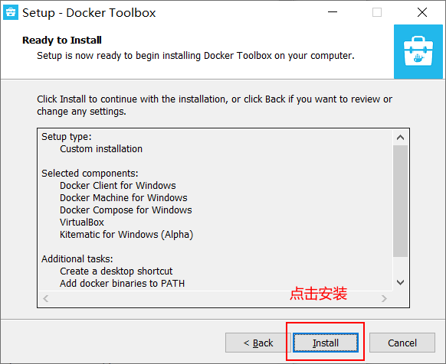Click 'Kitematic for Windows (Alpha)' line
This screenshot has width=446, height=364.
(126, 235)
